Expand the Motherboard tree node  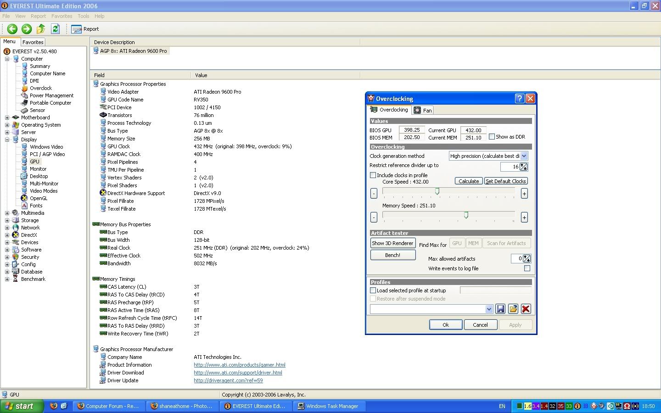(6, 117)
